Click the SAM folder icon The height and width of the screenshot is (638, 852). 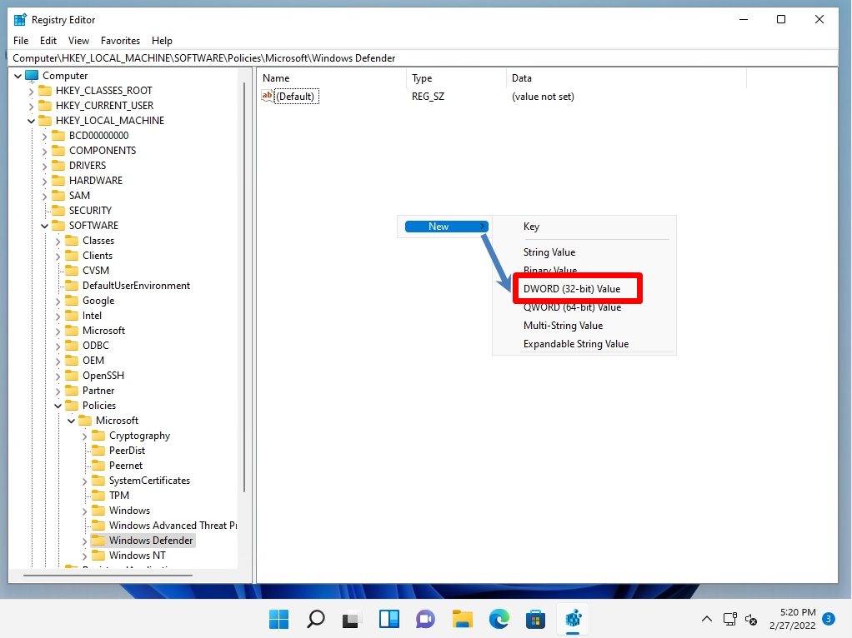(58, 196)
